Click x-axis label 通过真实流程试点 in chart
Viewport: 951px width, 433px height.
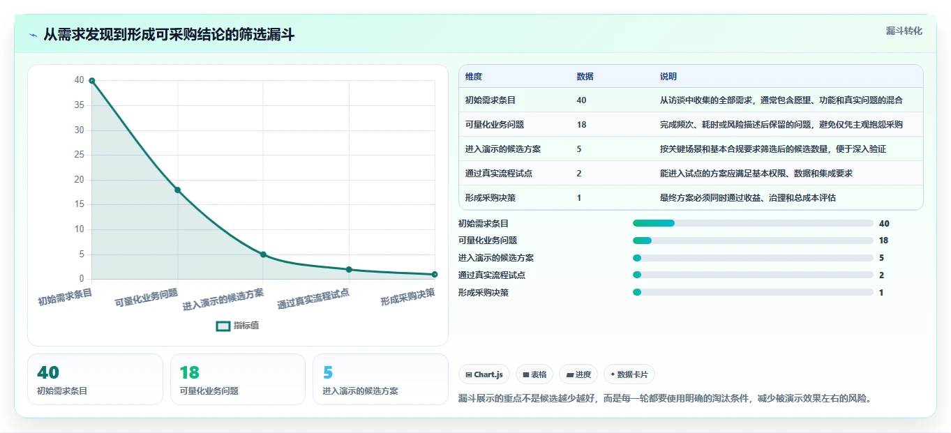313,299
